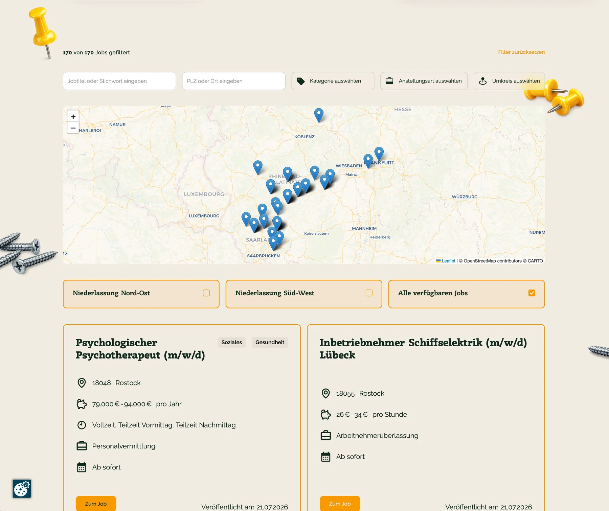Reset filters via Filter zurücksetzen link

(521, 52)
